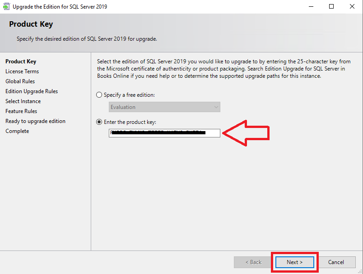Click the resize grip in window corner

click(360, 271)
